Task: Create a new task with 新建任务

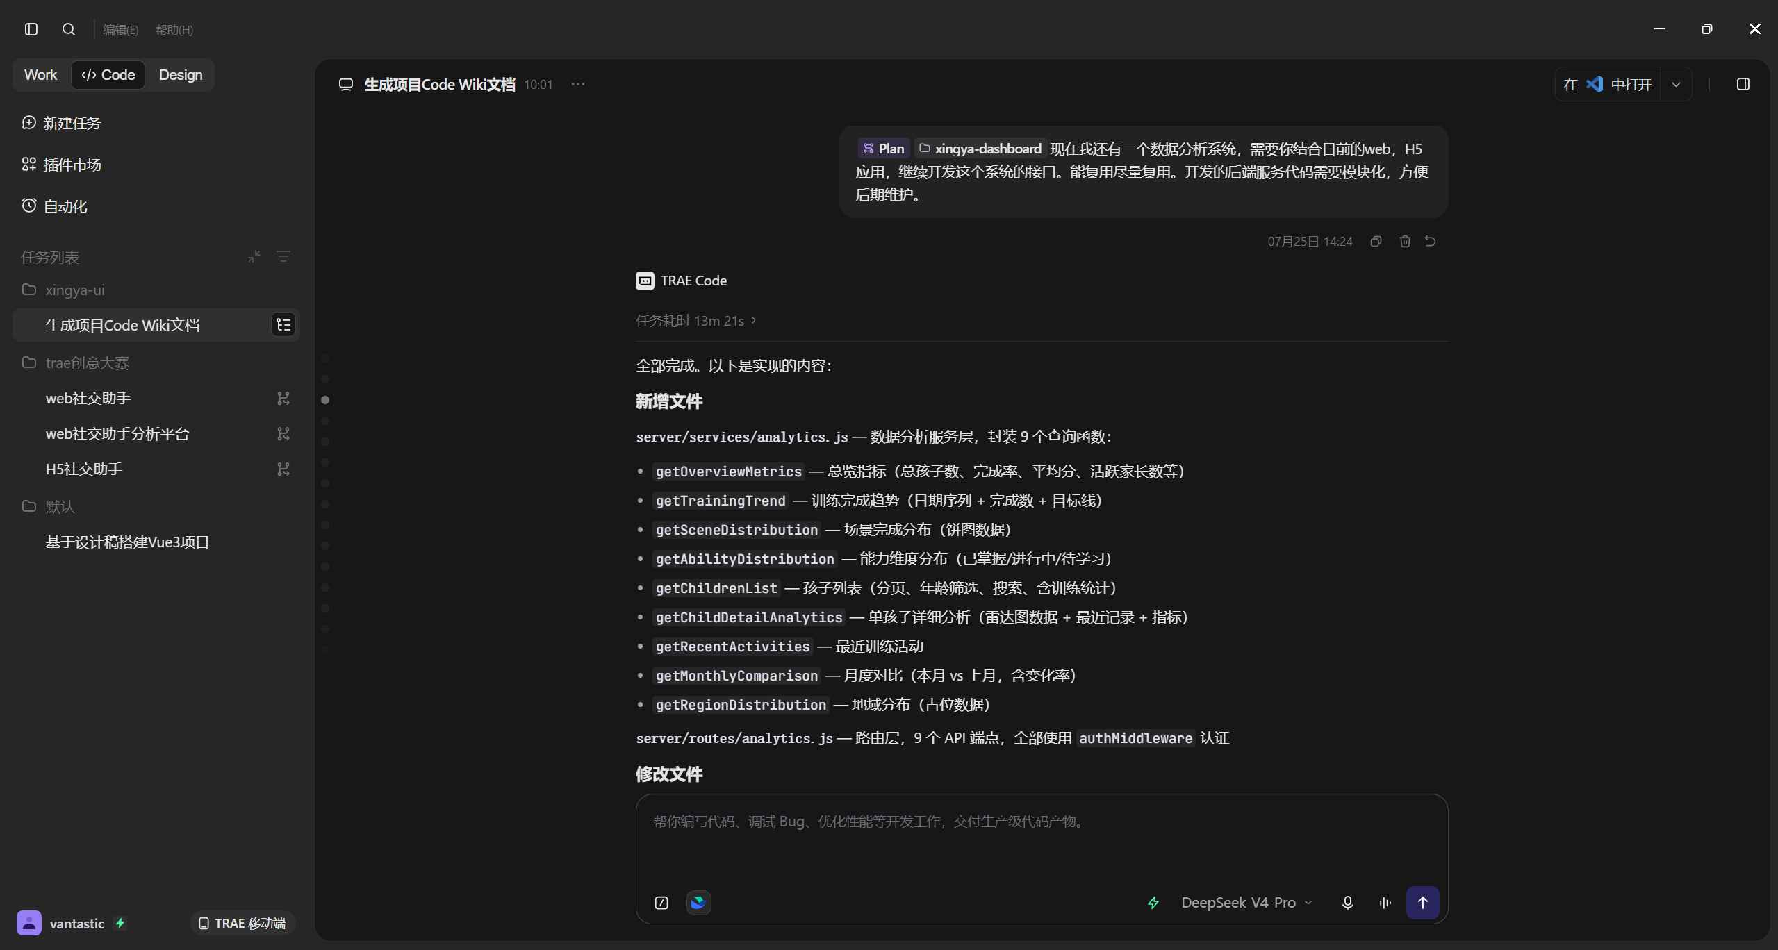Action: (x=61, y=123)
